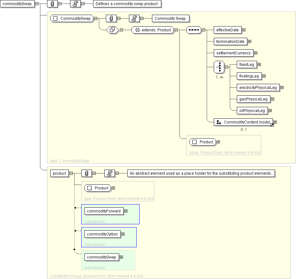The height and width of the screenshot is (279, 296).
Task: Select the electricityPhysicalLeg element box
Action: (258, 88)
